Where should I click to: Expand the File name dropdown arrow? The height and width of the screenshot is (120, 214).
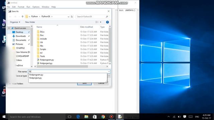point(109,72)
